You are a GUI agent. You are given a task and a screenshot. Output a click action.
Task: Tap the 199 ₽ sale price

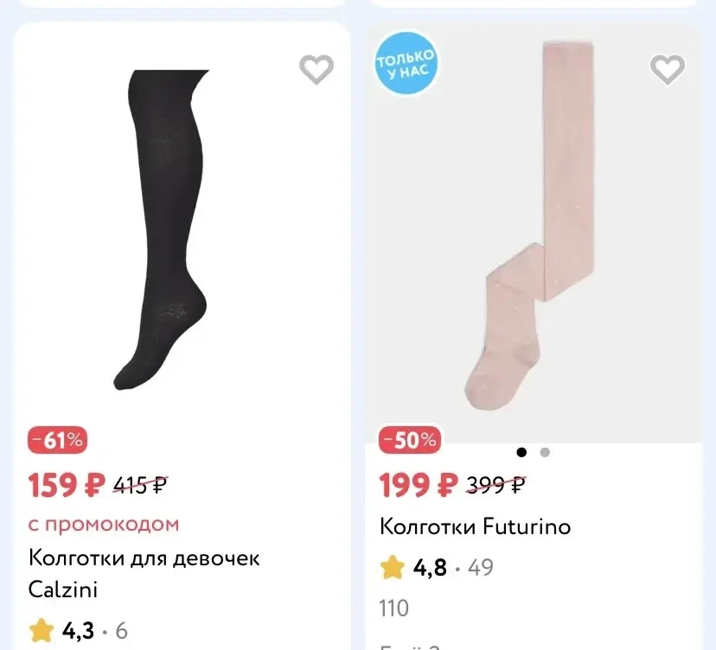click(x=419, y=484)
